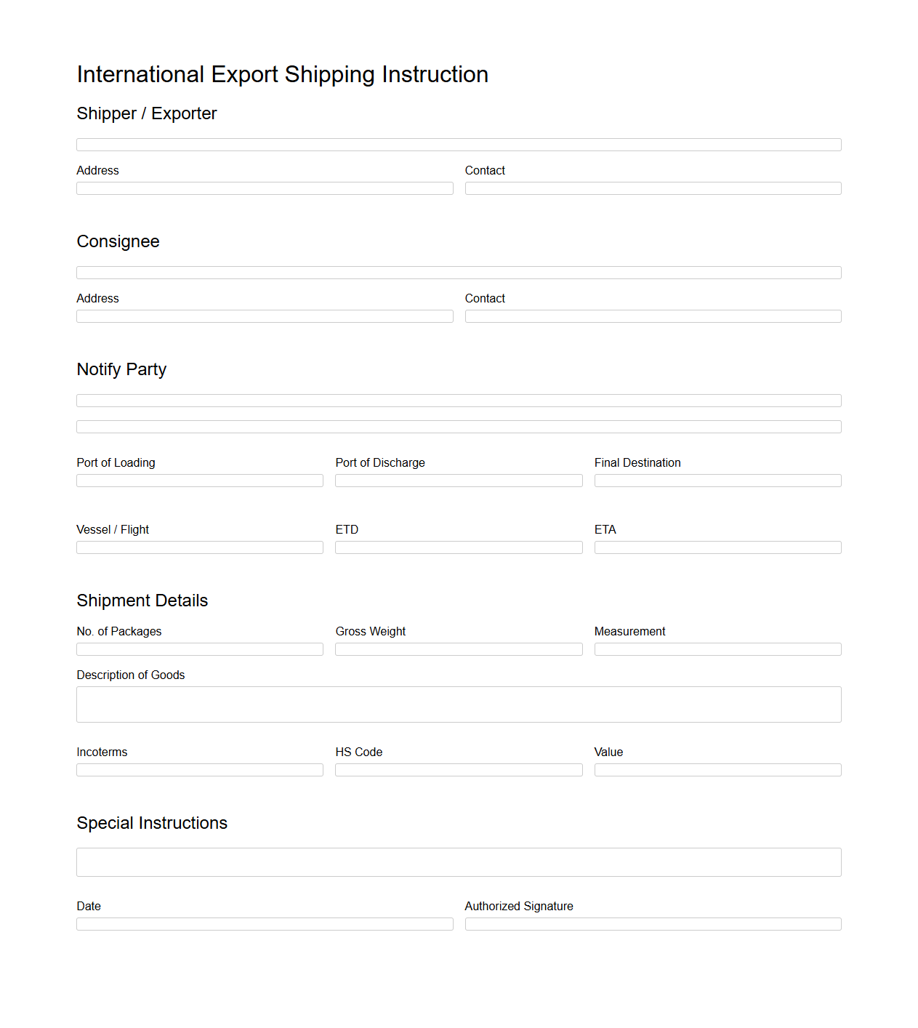Click the Consignee name field
Screen dimensions: 918x1028
point(459,272)
